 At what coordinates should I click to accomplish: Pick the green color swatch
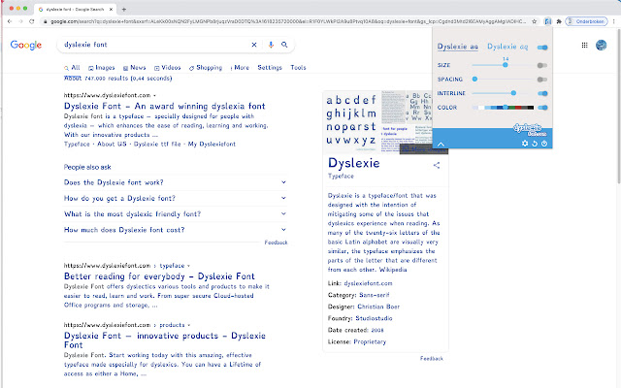(x=511, y=108)
